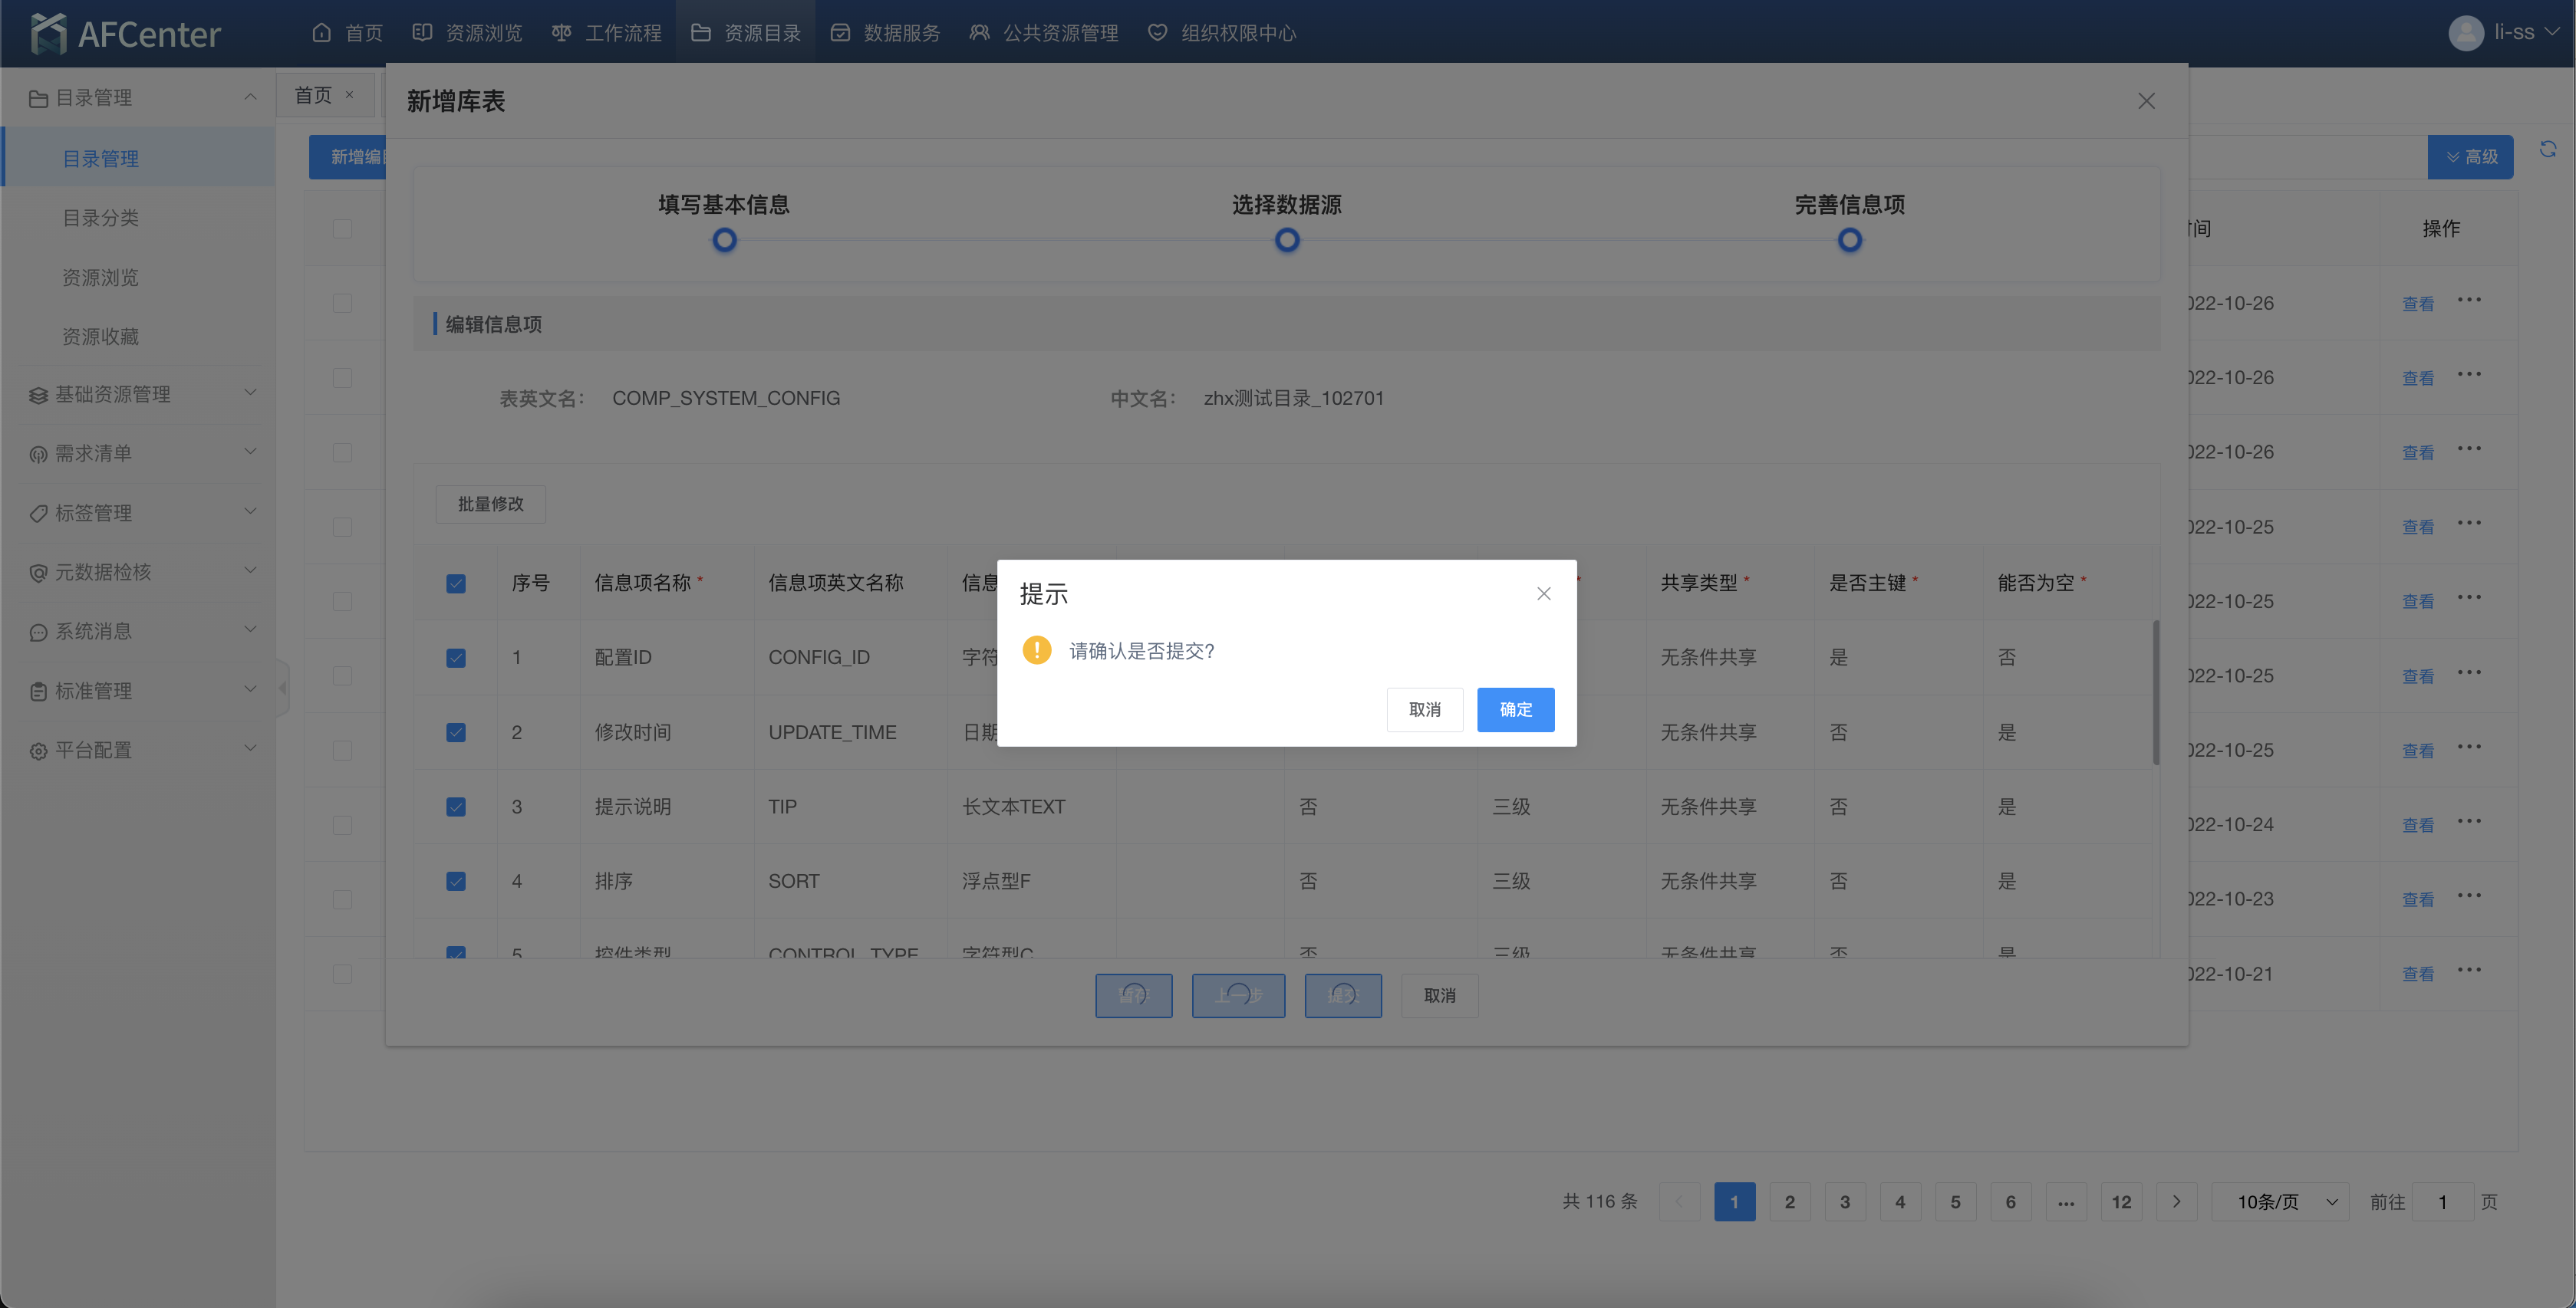Click the 基础资源管理 layers icon
The image size is (2576, 1308).
pos(38,395)
